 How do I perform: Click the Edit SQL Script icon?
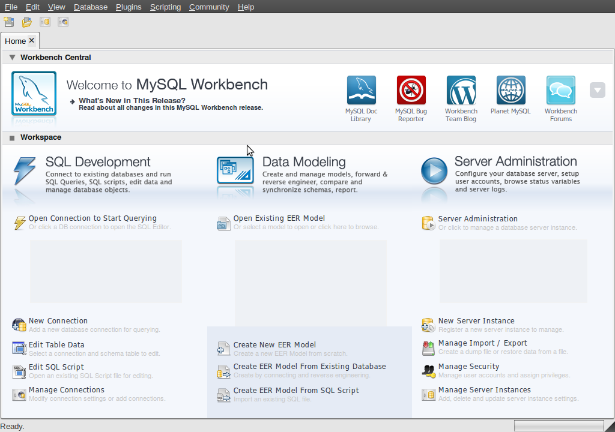click(x=19, y=371)
